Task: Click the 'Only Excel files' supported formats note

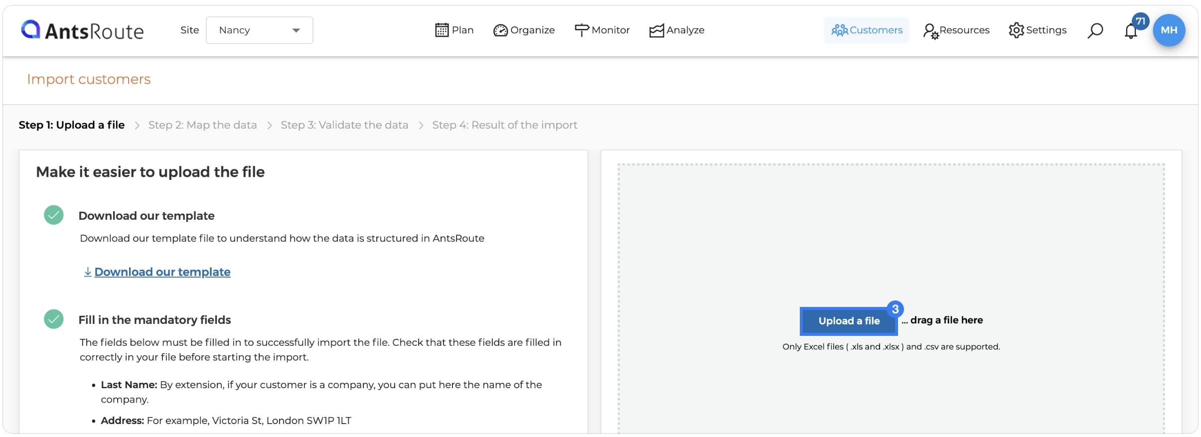Action: [x=891, y=347]
